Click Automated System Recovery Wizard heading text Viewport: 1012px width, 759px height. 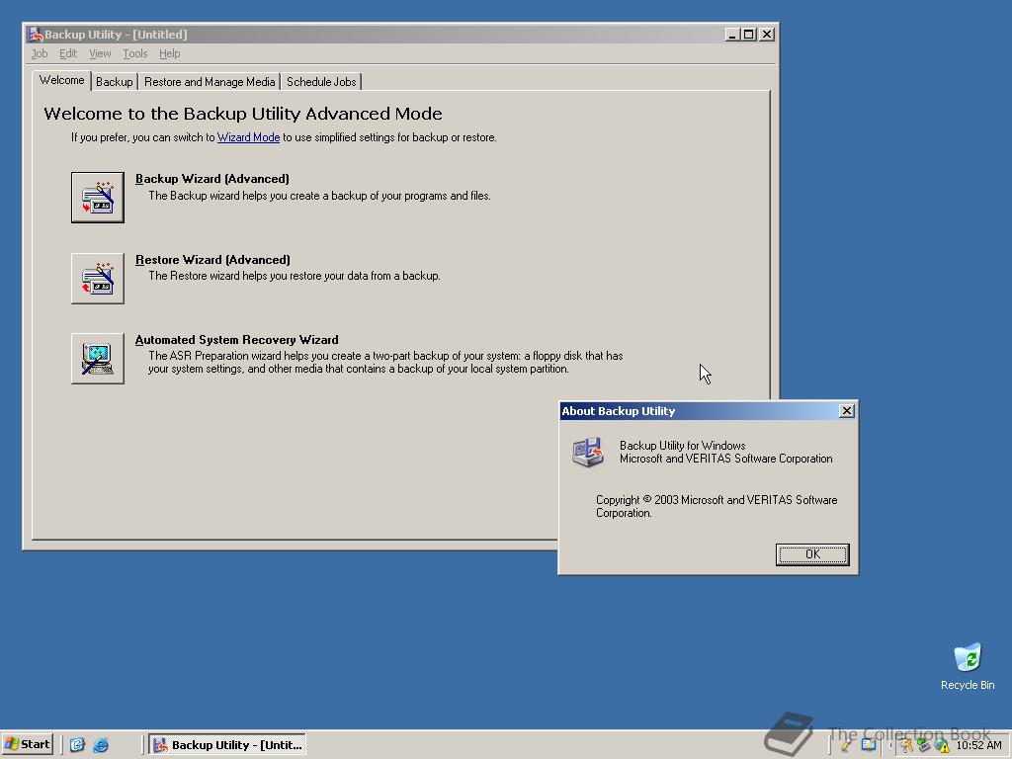[237, 340]
